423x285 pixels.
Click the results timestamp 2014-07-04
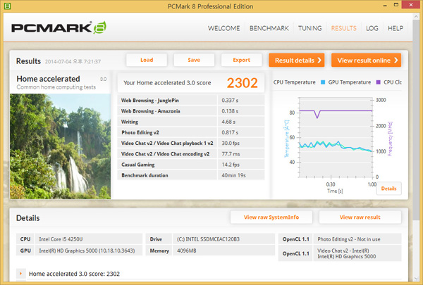tap(73, 61)
